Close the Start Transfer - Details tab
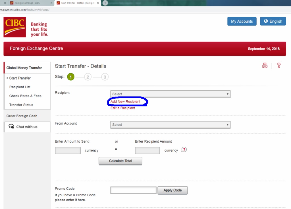The height and width of the screenshot is (209, 291). 98,3
